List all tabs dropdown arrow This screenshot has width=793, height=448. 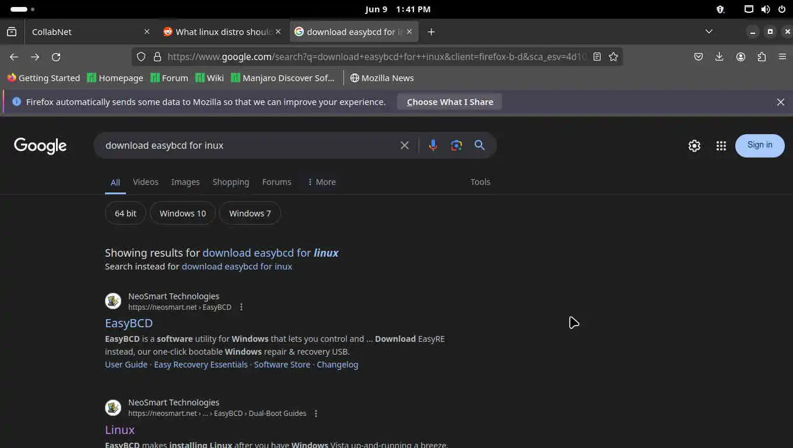(709, 32)
